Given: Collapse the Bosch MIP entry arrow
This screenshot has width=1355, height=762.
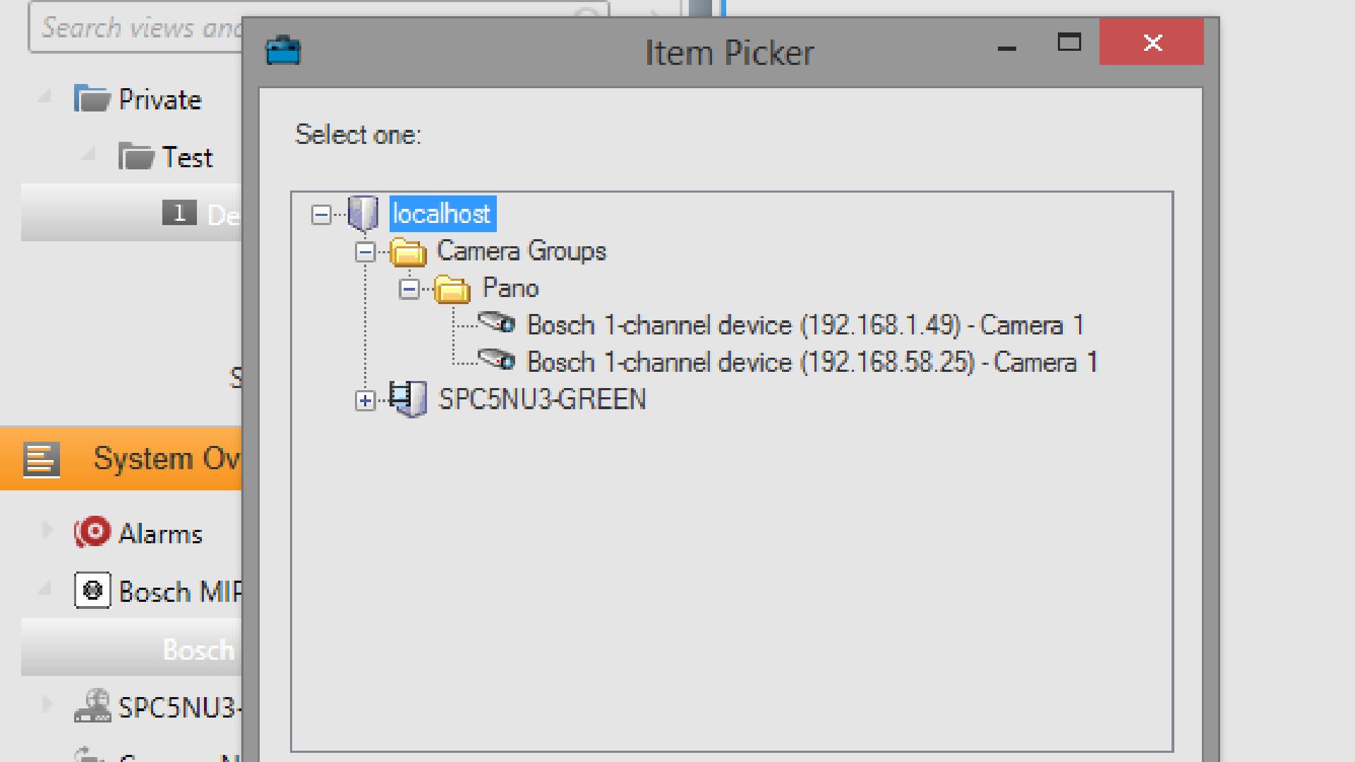Looking at the screenshot, I should (x=46, y=588).
